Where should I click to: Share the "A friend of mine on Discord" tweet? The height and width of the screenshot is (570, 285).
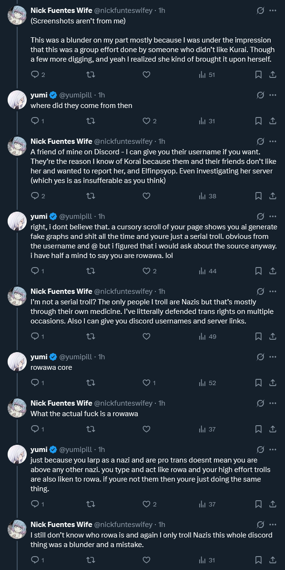coord(273,196)
